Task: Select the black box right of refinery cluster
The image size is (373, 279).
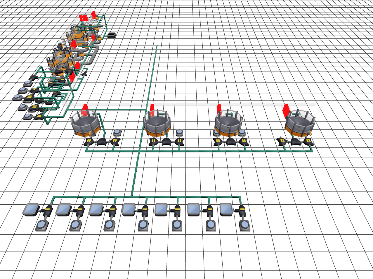Action: coord(112,35)
